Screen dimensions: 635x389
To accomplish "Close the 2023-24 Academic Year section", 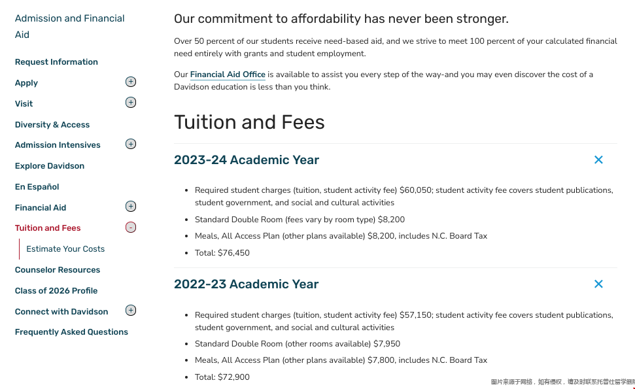I will [598, 160].
